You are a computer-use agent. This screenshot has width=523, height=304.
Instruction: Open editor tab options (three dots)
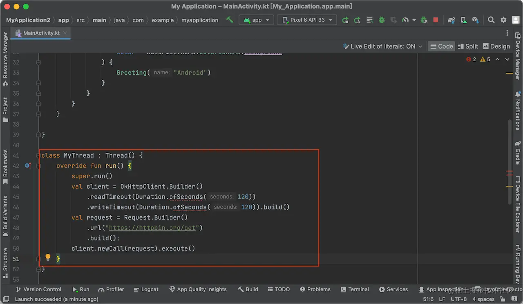(507, 33)
